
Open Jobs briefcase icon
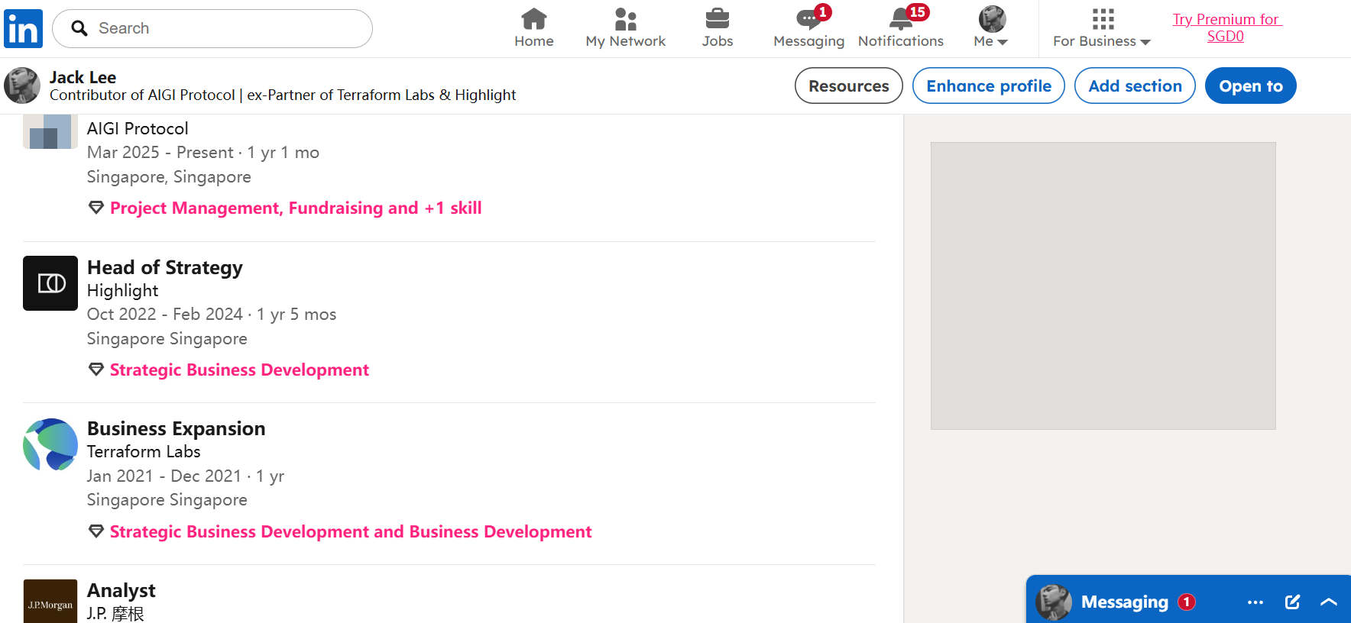717,18
